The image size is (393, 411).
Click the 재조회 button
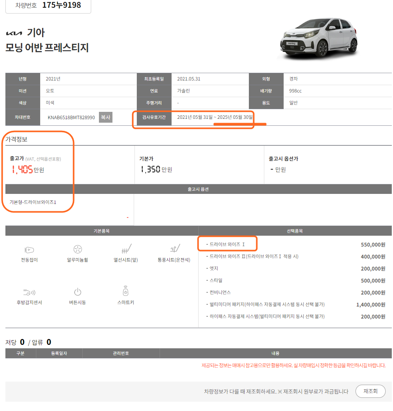[x=370, y=391]
